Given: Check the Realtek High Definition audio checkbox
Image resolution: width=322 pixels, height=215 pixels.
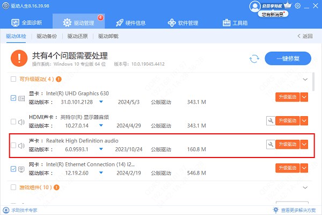Looking at the screenshot, I should (x=14, y=145).
